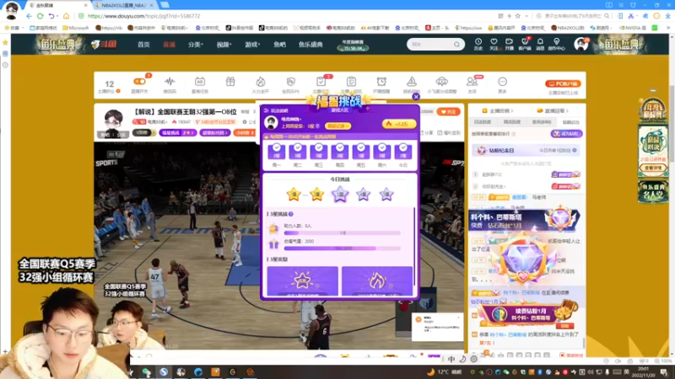Image resolution: width=675 pixels, height=379 pixels.
Task: Toggle the 直播开关 live switch
Action: tap(139, 82)
